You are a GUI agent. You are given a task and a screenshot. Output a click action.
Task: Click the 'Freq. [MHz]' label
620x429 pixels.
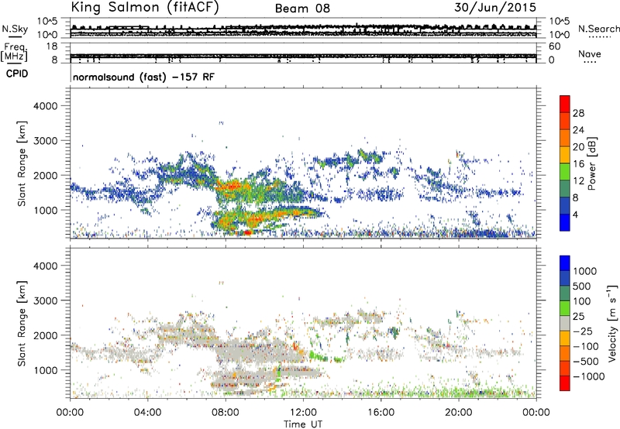pyautogui.click(x=14, y=52)
